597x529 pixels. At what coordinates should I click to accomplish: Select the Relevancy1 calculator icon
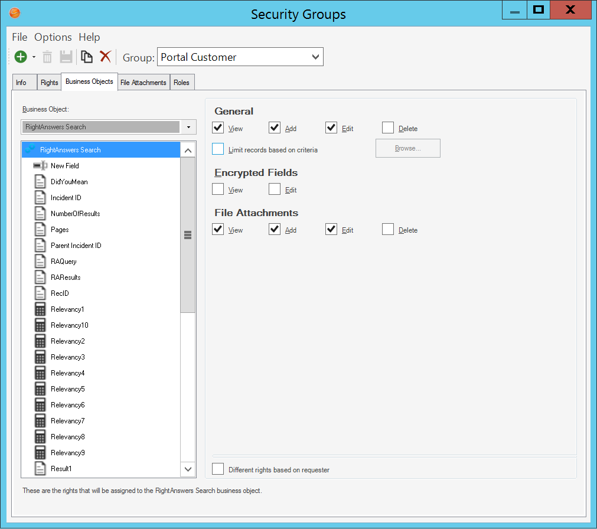[x=40, y=309]
